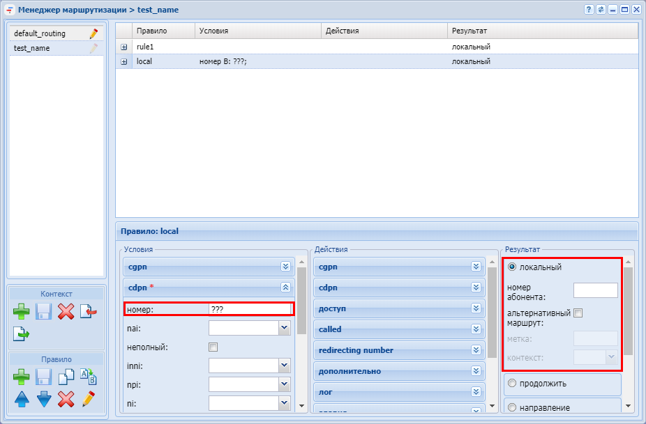Choose the 'продолжить' result option
The width and height of the screenshot is (646, 424).
click(512, 383)
